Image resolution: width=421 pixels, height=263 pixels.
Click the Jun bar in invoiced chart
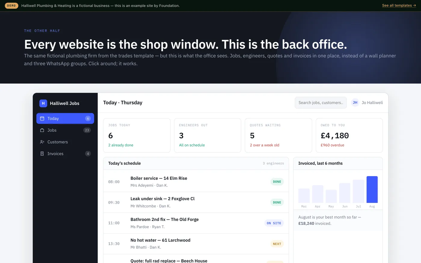tap(345, 193)
